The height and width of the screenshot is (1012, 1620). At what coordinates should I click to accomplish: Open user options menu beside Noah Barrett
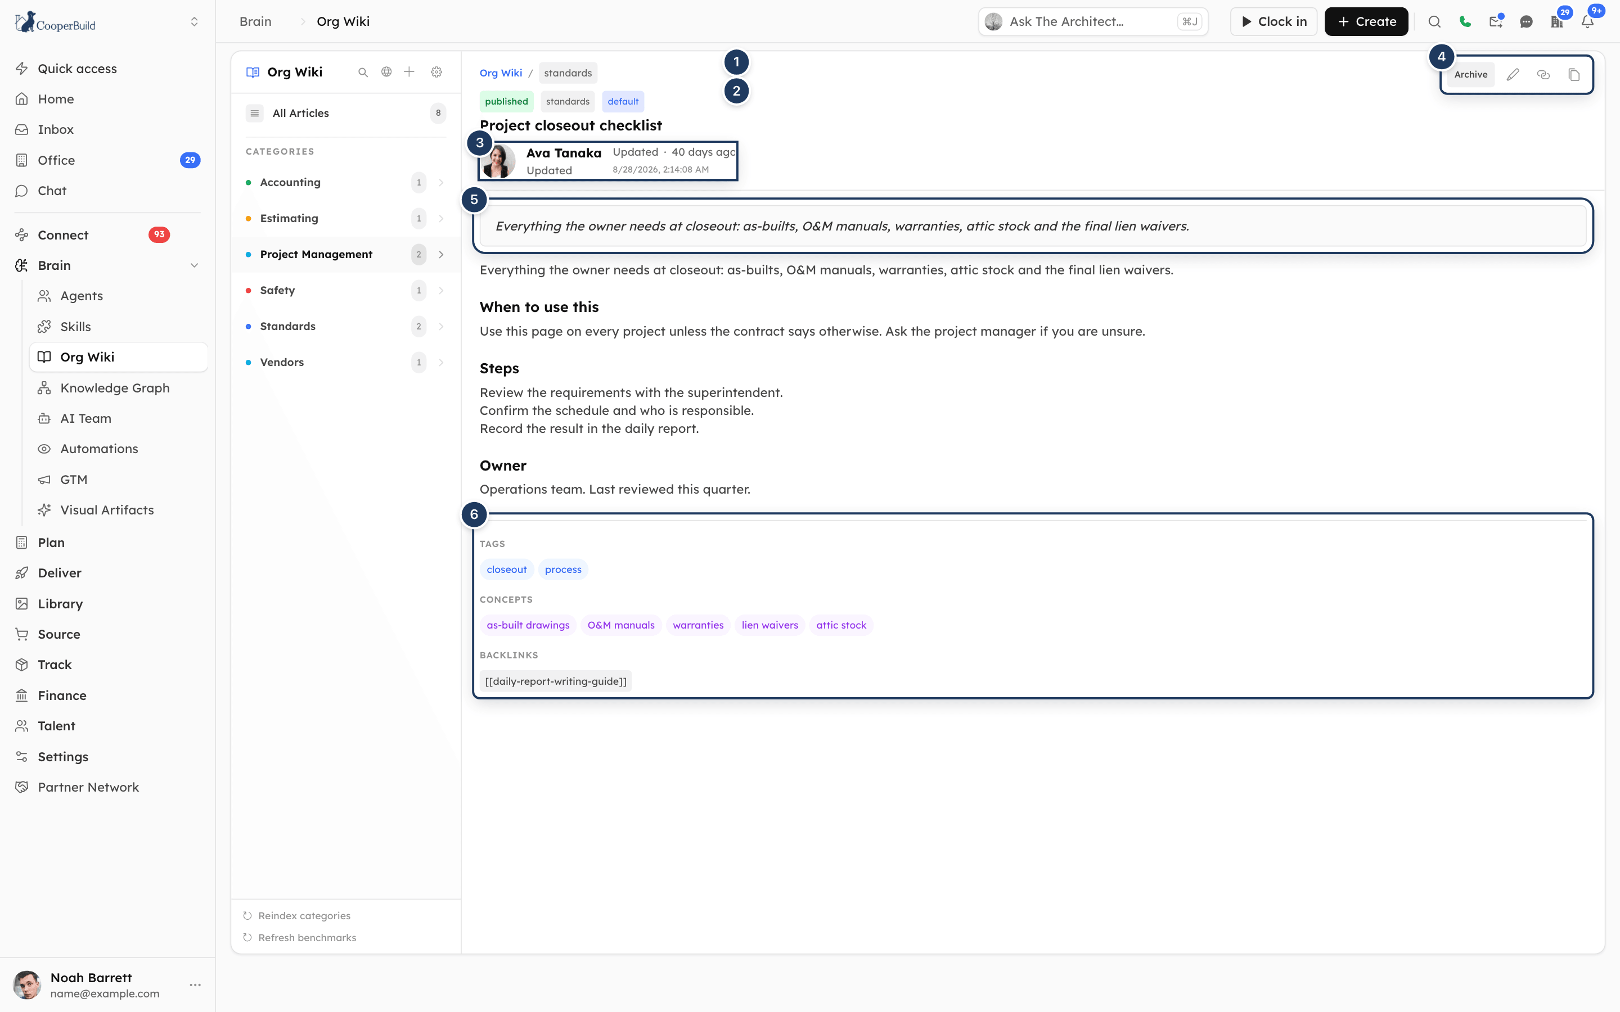click(195, 984)
